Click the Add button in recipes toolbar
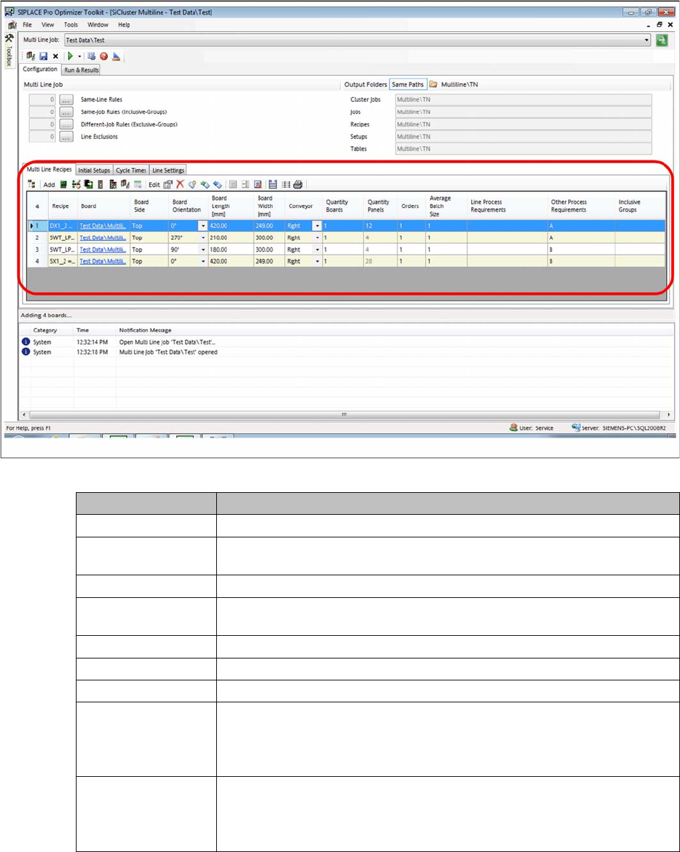 click(49, 184)
